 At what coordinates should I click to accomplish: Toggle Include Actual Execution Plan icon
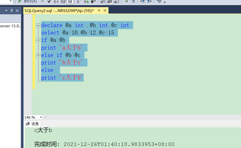pyautogui.click(x=79, y=1)
